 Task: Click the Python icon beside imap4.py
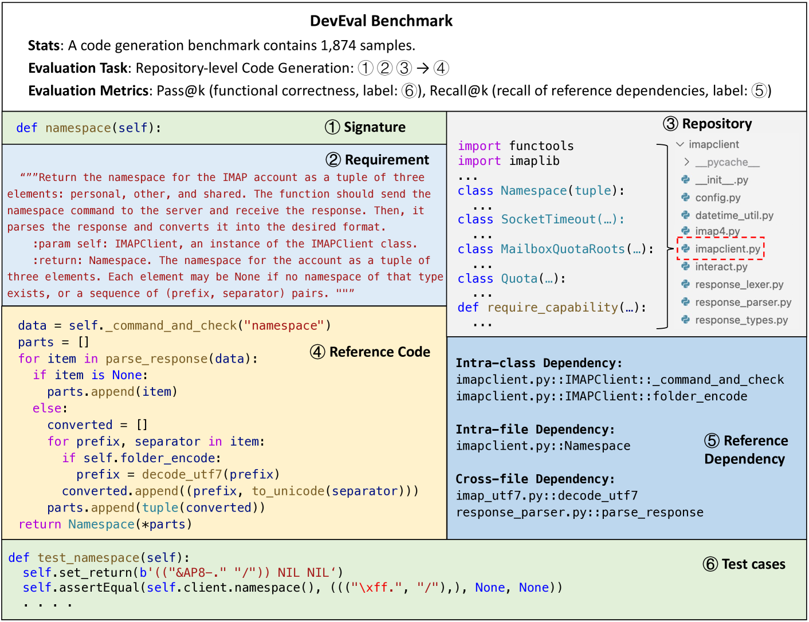click(685, 231)
